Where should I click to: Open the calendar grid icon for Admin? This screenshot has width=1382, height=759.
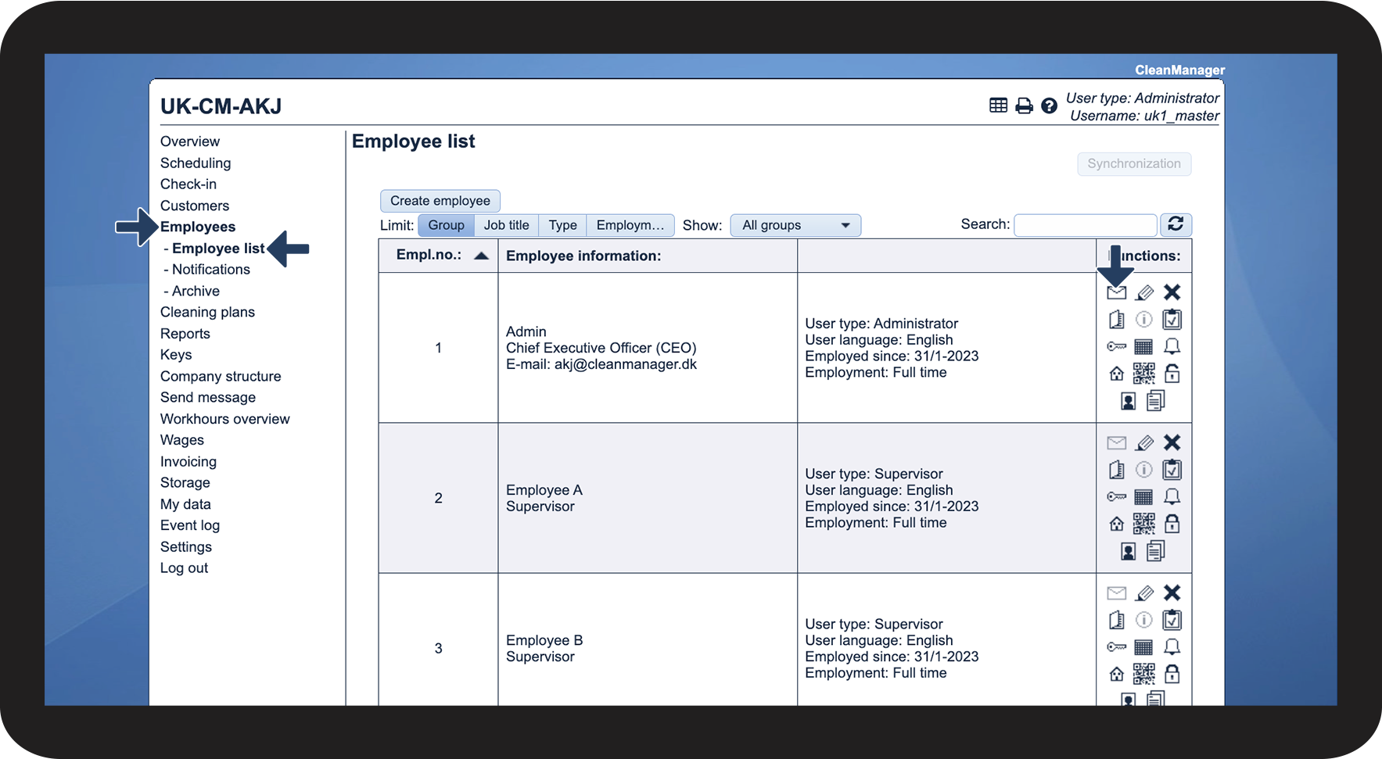1143,346
